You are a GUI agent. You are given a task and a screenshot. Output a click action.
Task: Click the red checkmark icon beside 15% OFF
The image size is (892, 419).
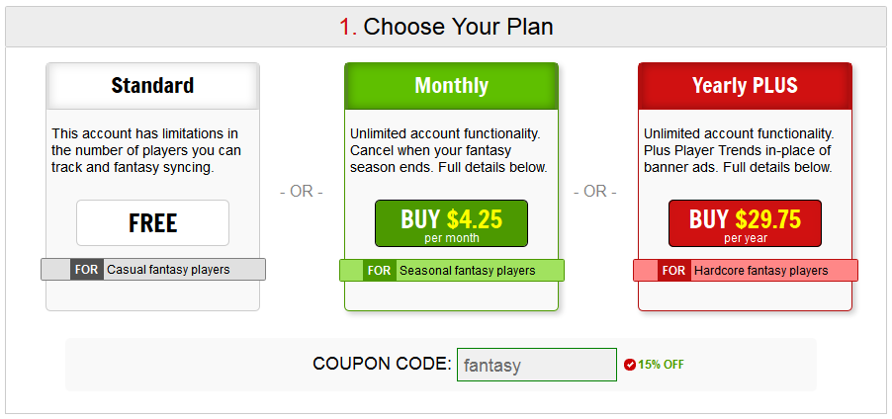[629, 365]
